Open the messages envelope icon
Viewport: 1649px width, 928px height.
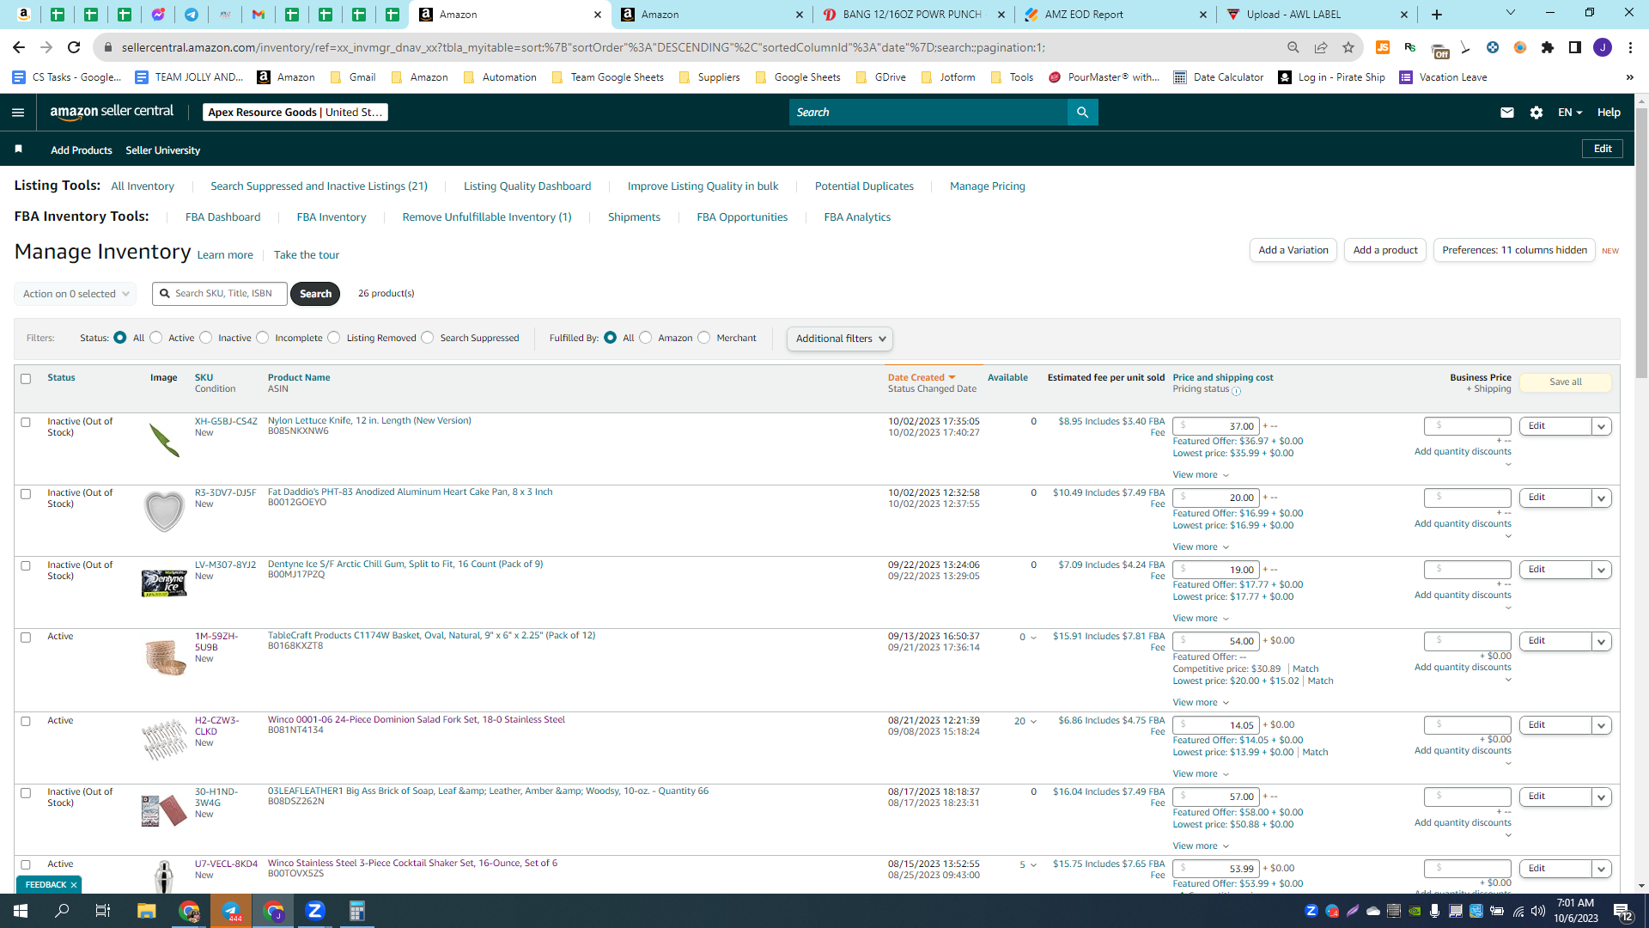1506,113
